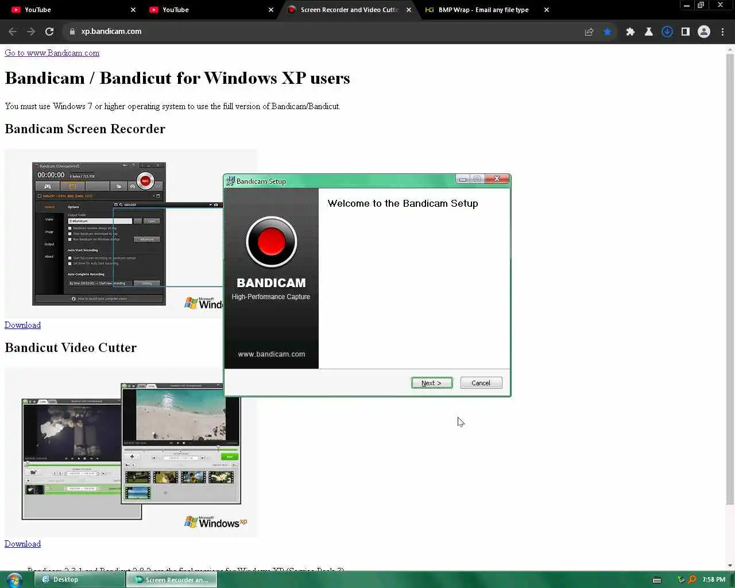Screen dimensions: 735x588
Task: Close the BMP Wrap tab
Action: (x=547, y=10)
